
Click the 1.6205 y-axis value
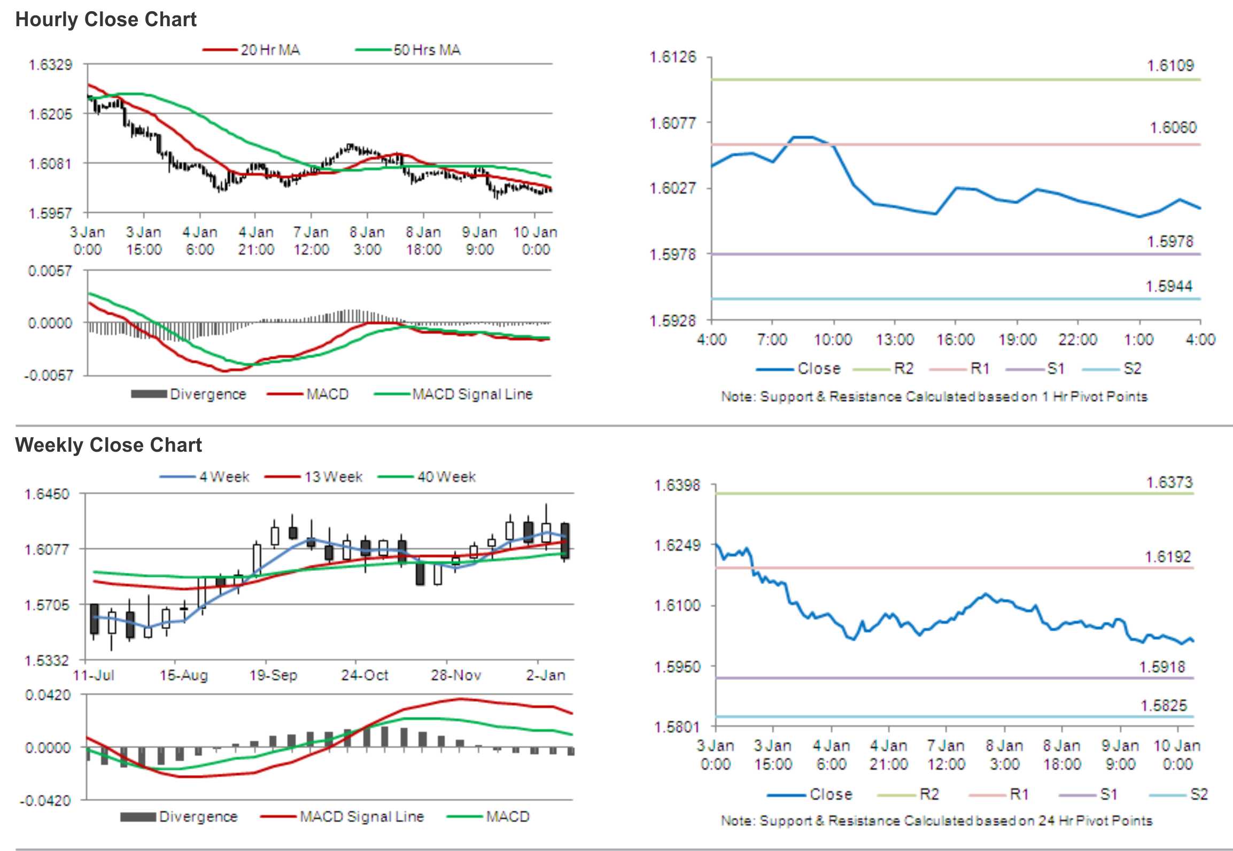50,114
